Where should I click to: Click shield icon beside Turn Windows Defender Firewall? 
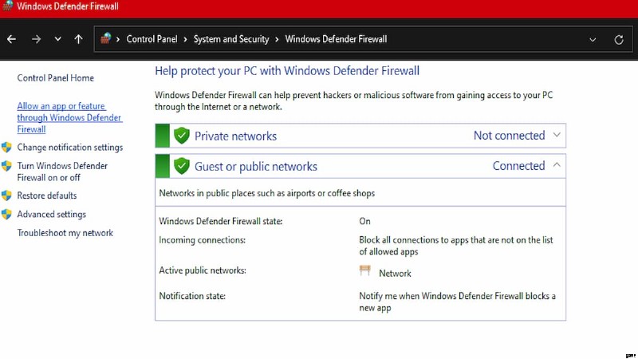pyautogui.click(x=6, y=166)
